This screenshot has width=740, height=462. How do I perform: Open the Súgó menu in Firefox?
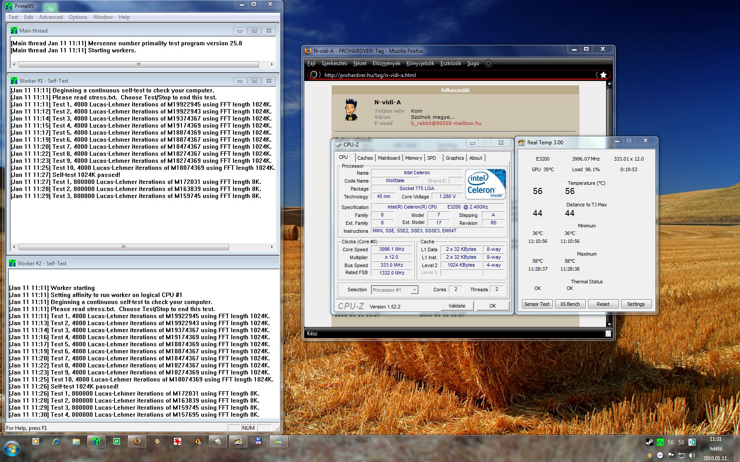click(x=473, y=63)
